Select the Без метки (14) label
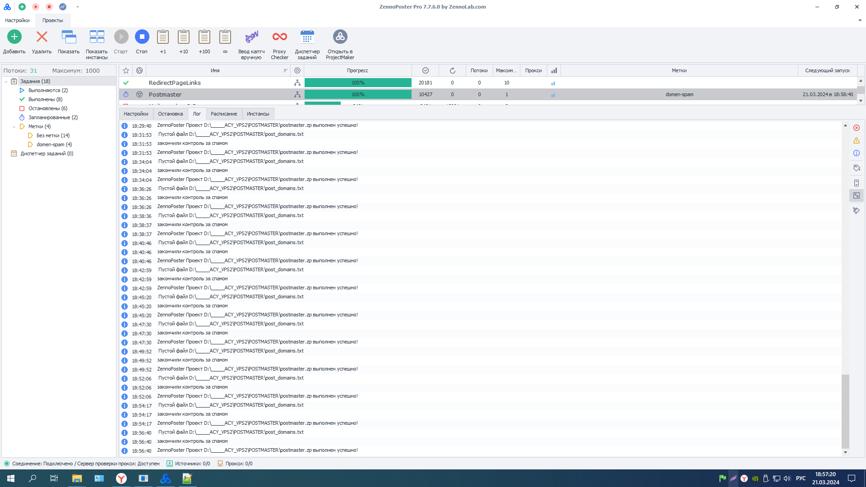 [x=53, y=135]
